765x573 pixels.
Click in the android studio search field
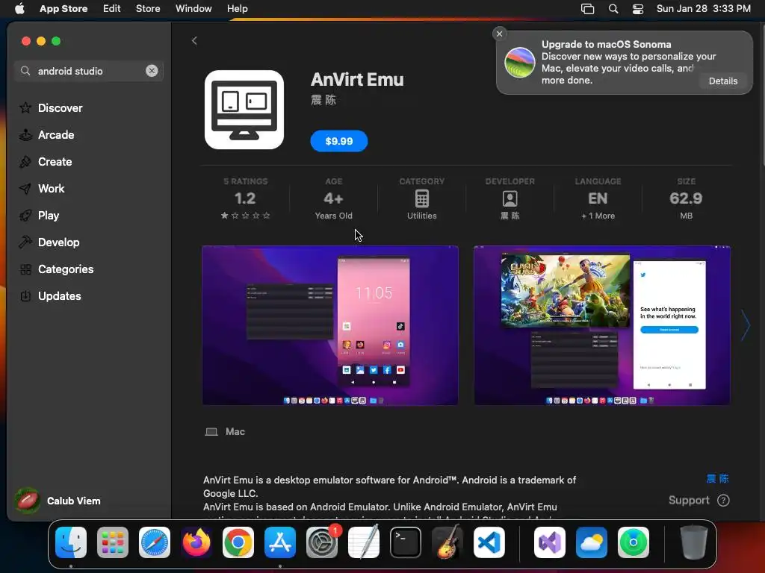tap(89, 71)
